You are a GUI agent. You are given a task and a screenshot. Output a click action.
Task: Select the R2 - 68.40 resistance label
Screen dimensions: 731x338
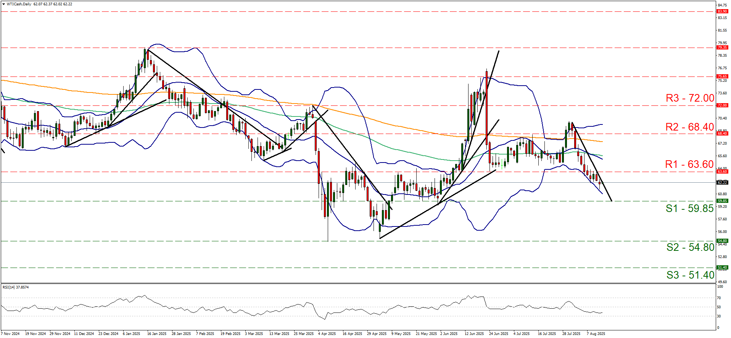click(x=689, y=127)
